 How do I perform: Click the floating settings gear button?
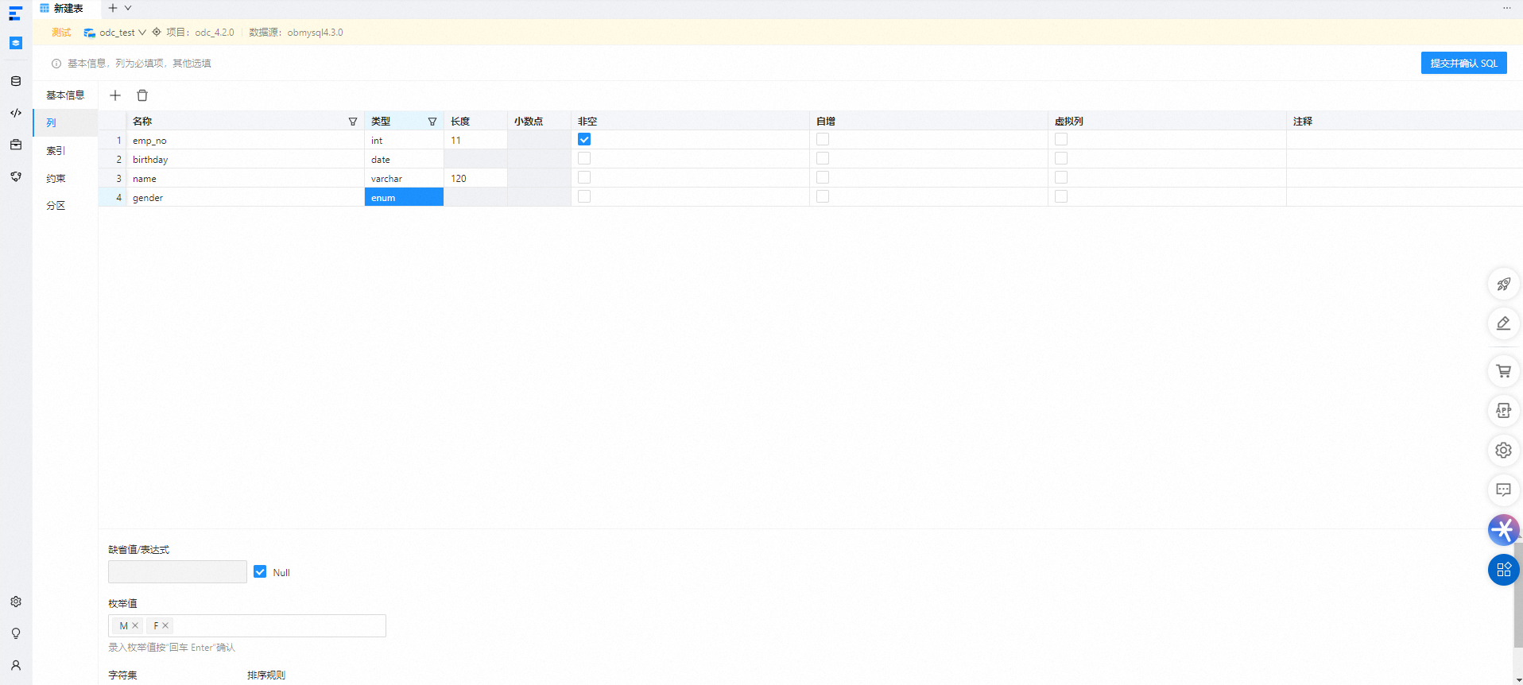[1503, 451]
